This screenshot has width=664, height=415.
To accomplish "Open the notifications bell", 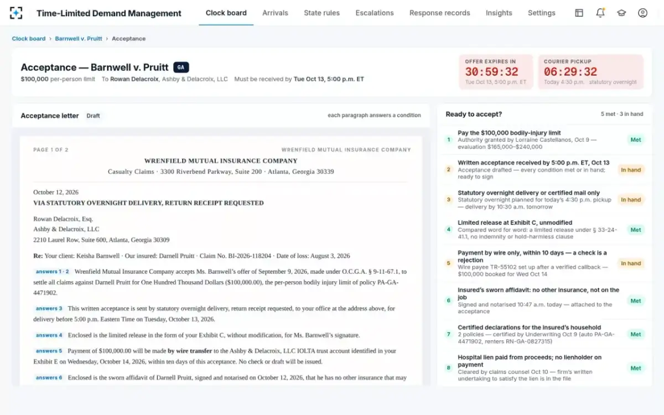I will click(x=600, y=13).
